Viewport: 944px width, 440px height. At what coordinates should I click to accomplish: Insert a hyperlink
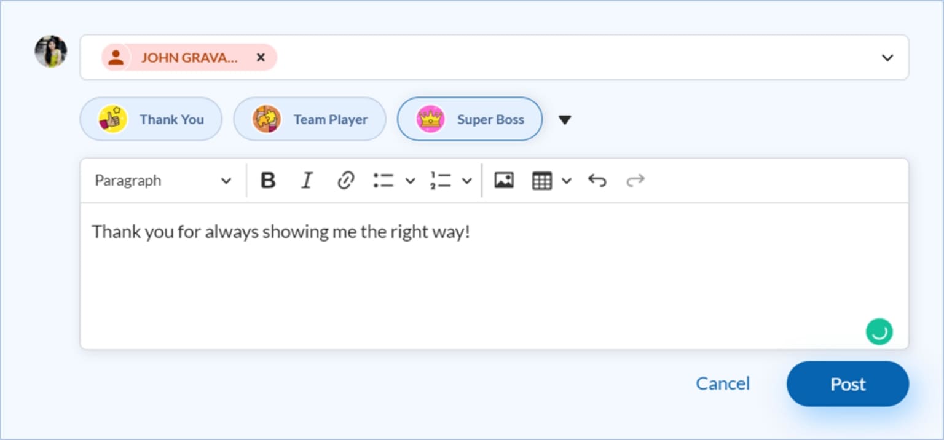click(x=346, y=181)
